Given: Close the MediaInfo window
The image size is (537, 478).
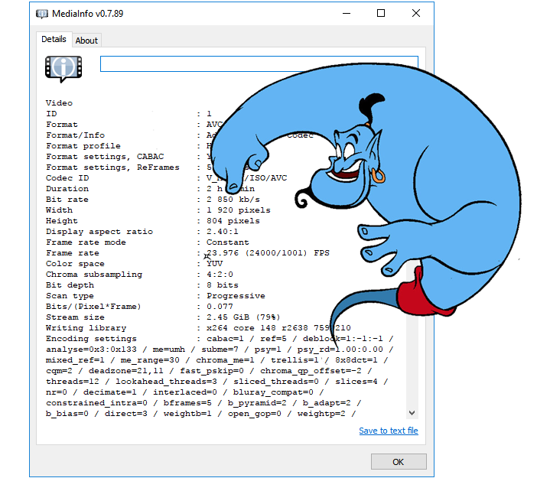Looking at the screenshot, I should [415, 14].
